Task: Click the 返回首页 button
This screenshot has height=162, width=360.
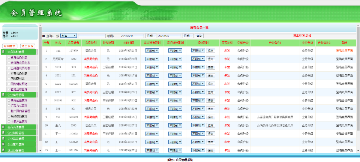Action: pyautogui.click(x=10, y=46)
